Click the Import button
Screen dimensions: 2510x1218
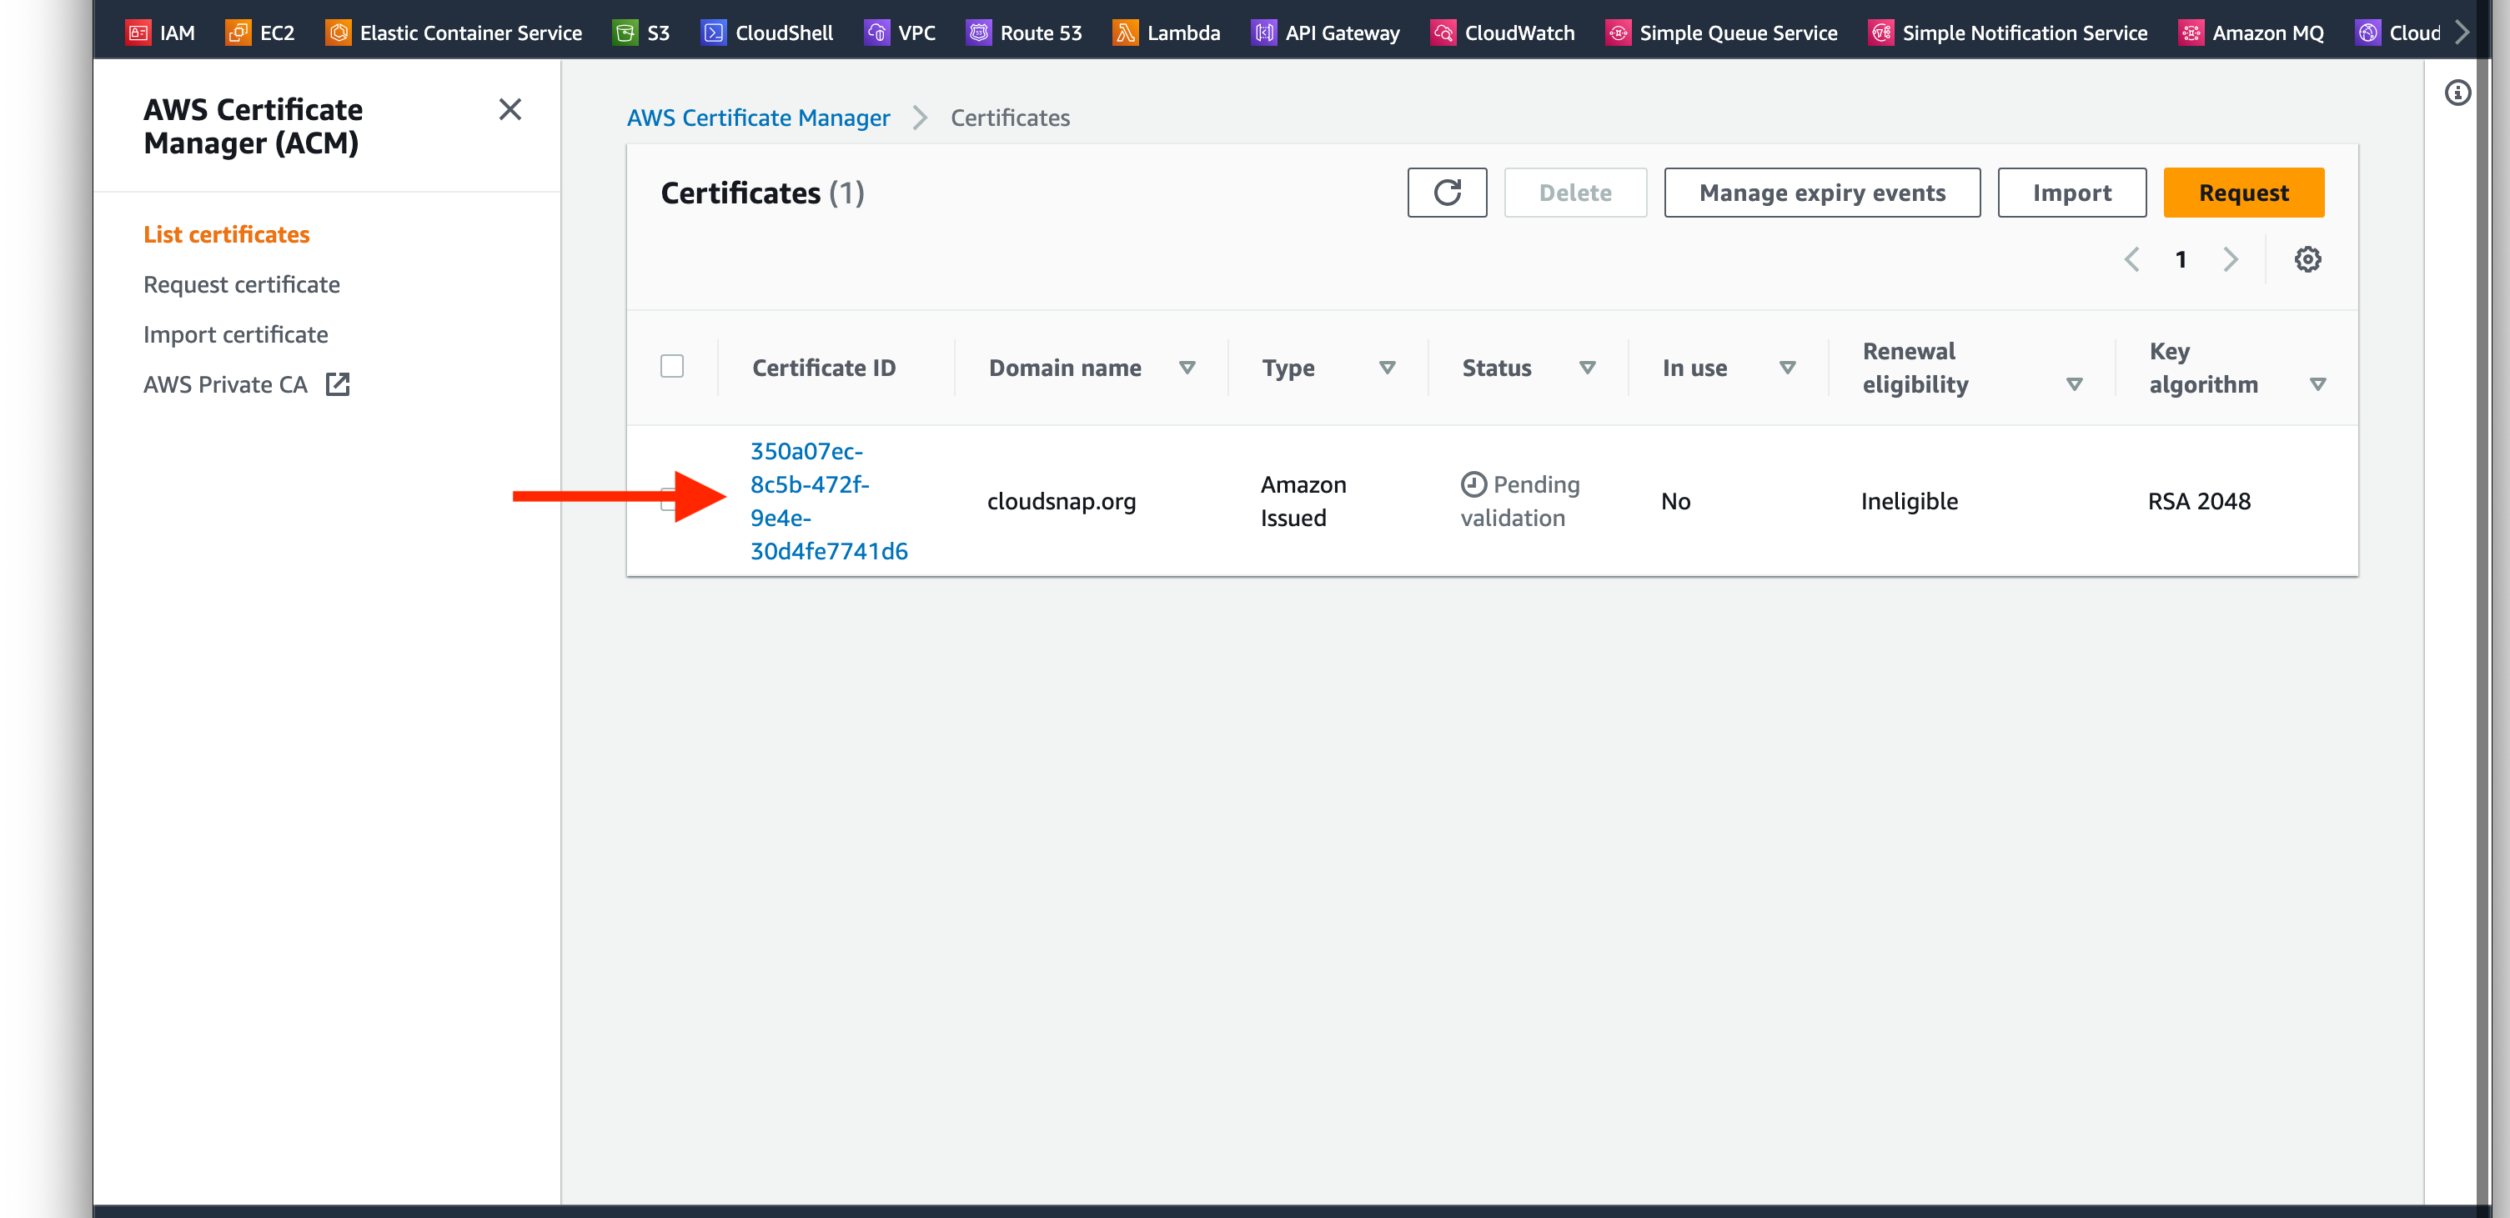pyautogui.click(x=2071, y=192)
